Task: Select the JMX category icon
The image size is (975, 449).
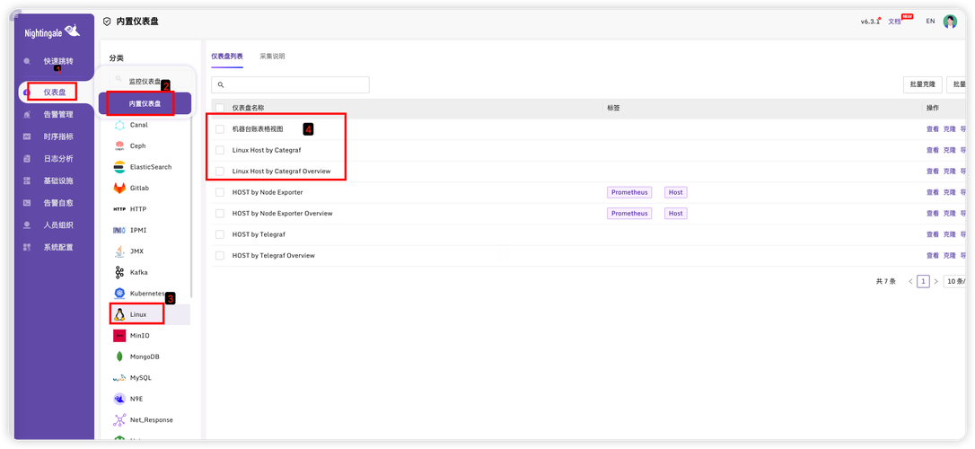Action: tap(119, 251)
